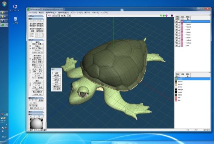The image size is (214, 144).
Task: Toggle the eye icon for object matuge
Action: (176, 43)
